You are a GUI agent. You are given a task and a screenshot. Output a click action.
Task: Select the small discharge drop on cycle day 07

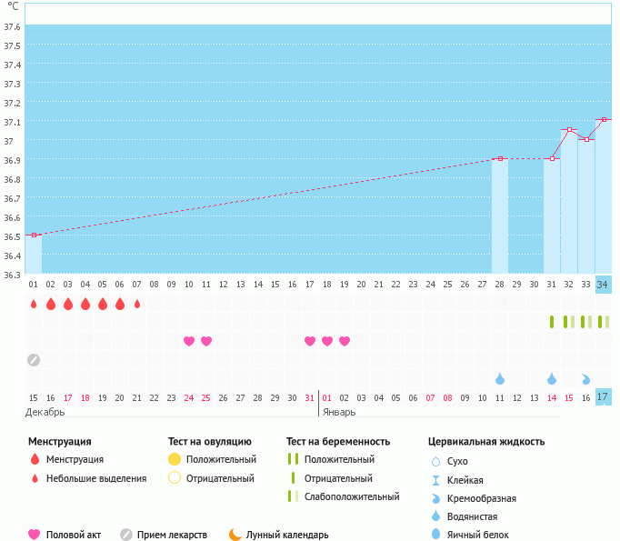(x=137, y=304)
